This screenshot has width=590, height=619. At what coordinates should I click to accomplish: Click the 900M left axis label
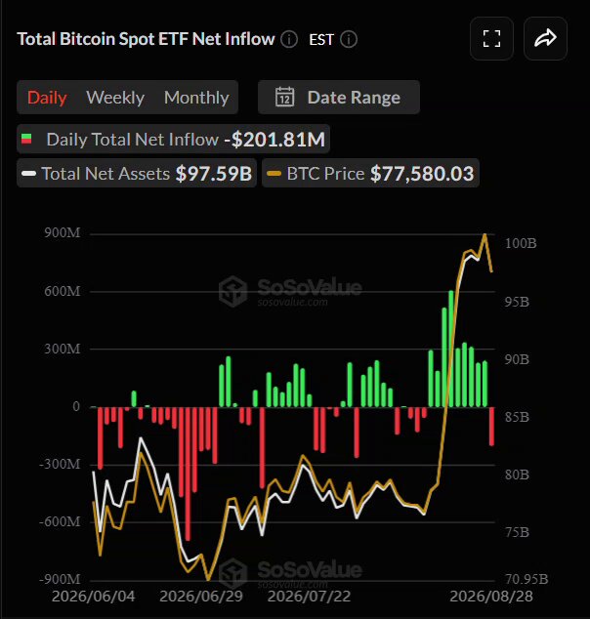[x=62, y=233]
